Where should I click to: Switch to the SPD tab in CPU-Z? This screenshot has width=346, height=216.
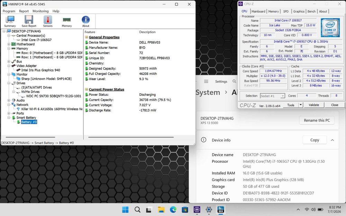[286, 11]
